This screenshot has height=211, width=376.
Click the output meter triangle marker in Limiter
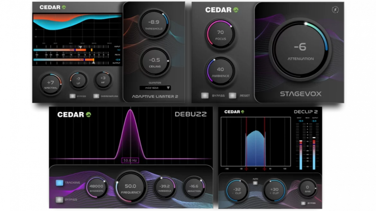pyautogui.click(x=94, y=63)
